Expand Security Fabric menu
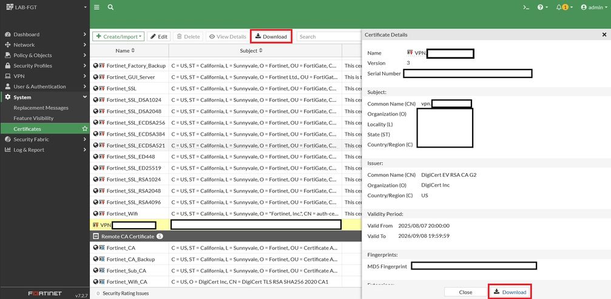 coord(45,139)
